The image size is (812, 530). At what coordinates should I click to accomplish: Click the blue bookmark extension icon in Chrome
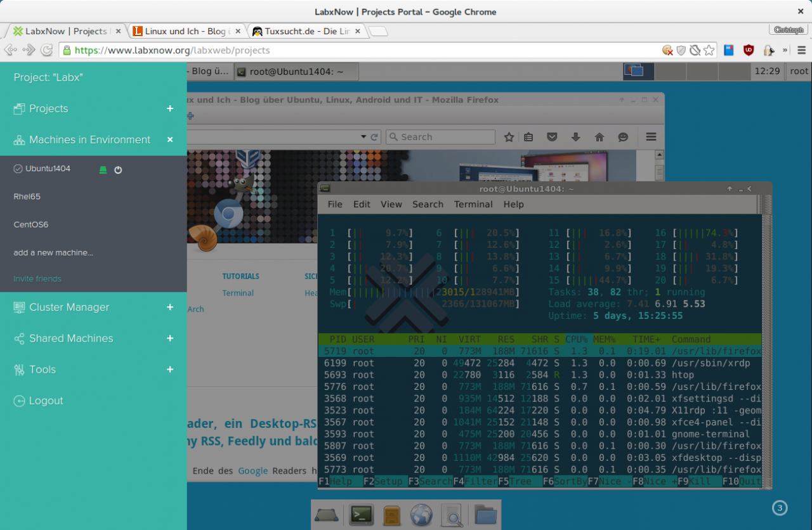(729, 50)
